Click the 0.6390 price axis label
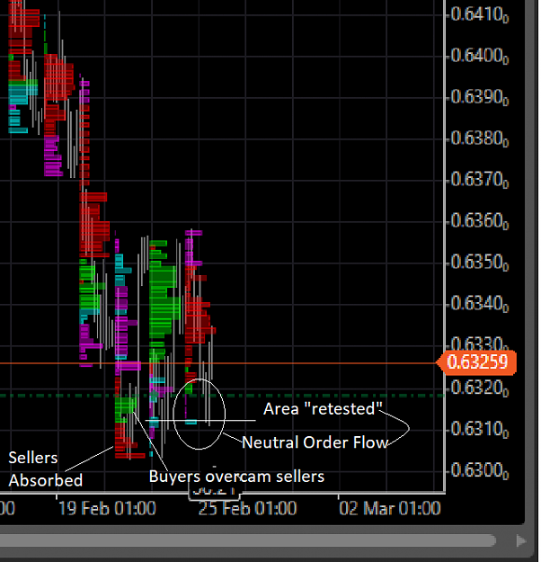Screen dimensions: 541x562 (479, 97)
